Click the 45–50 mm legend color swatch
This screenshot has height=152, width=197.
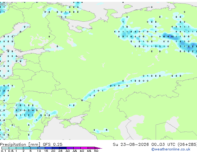click(x=91, y=148)
